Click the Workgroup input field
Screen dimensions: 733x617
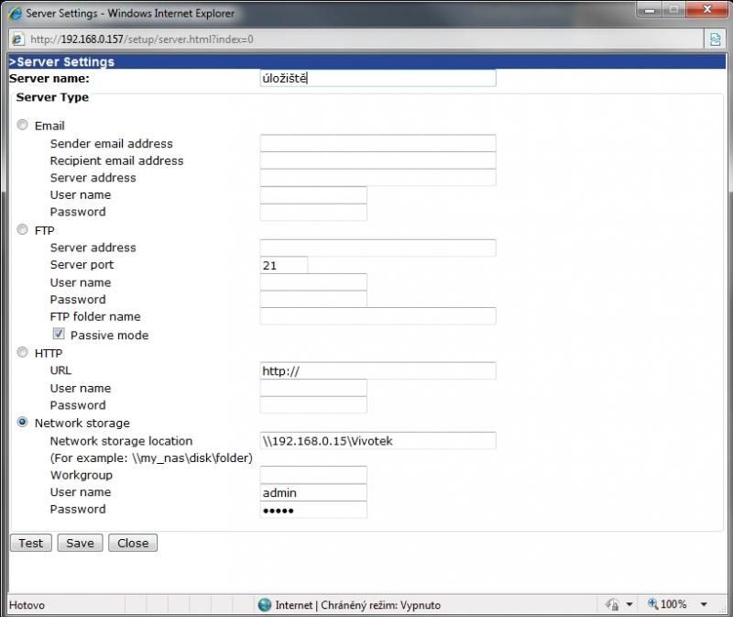[x=313, y=475]
